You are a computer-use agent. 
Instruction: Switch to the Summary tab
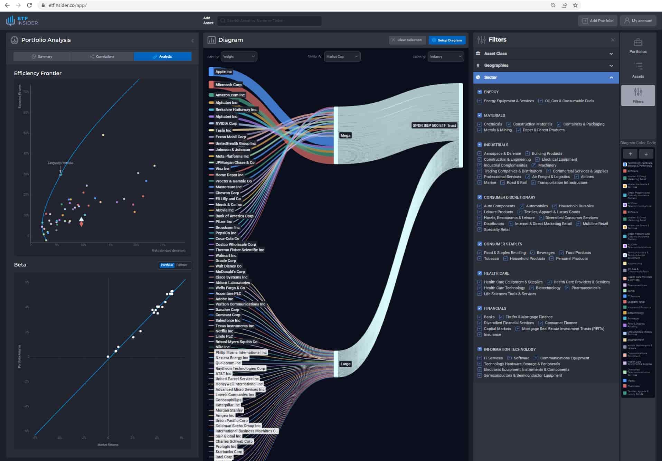42,57
